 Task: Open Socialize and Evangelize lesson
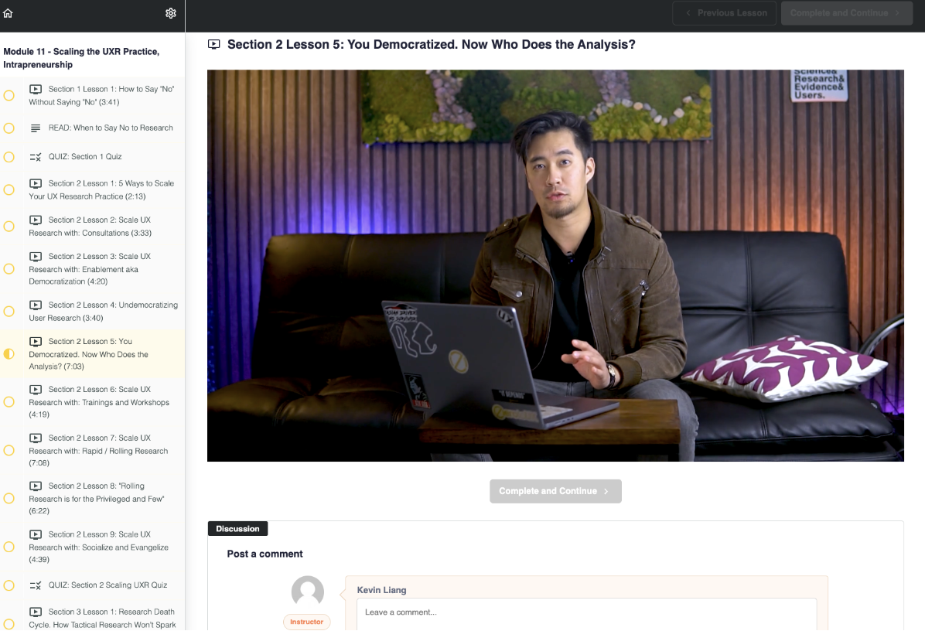[93, 547]
